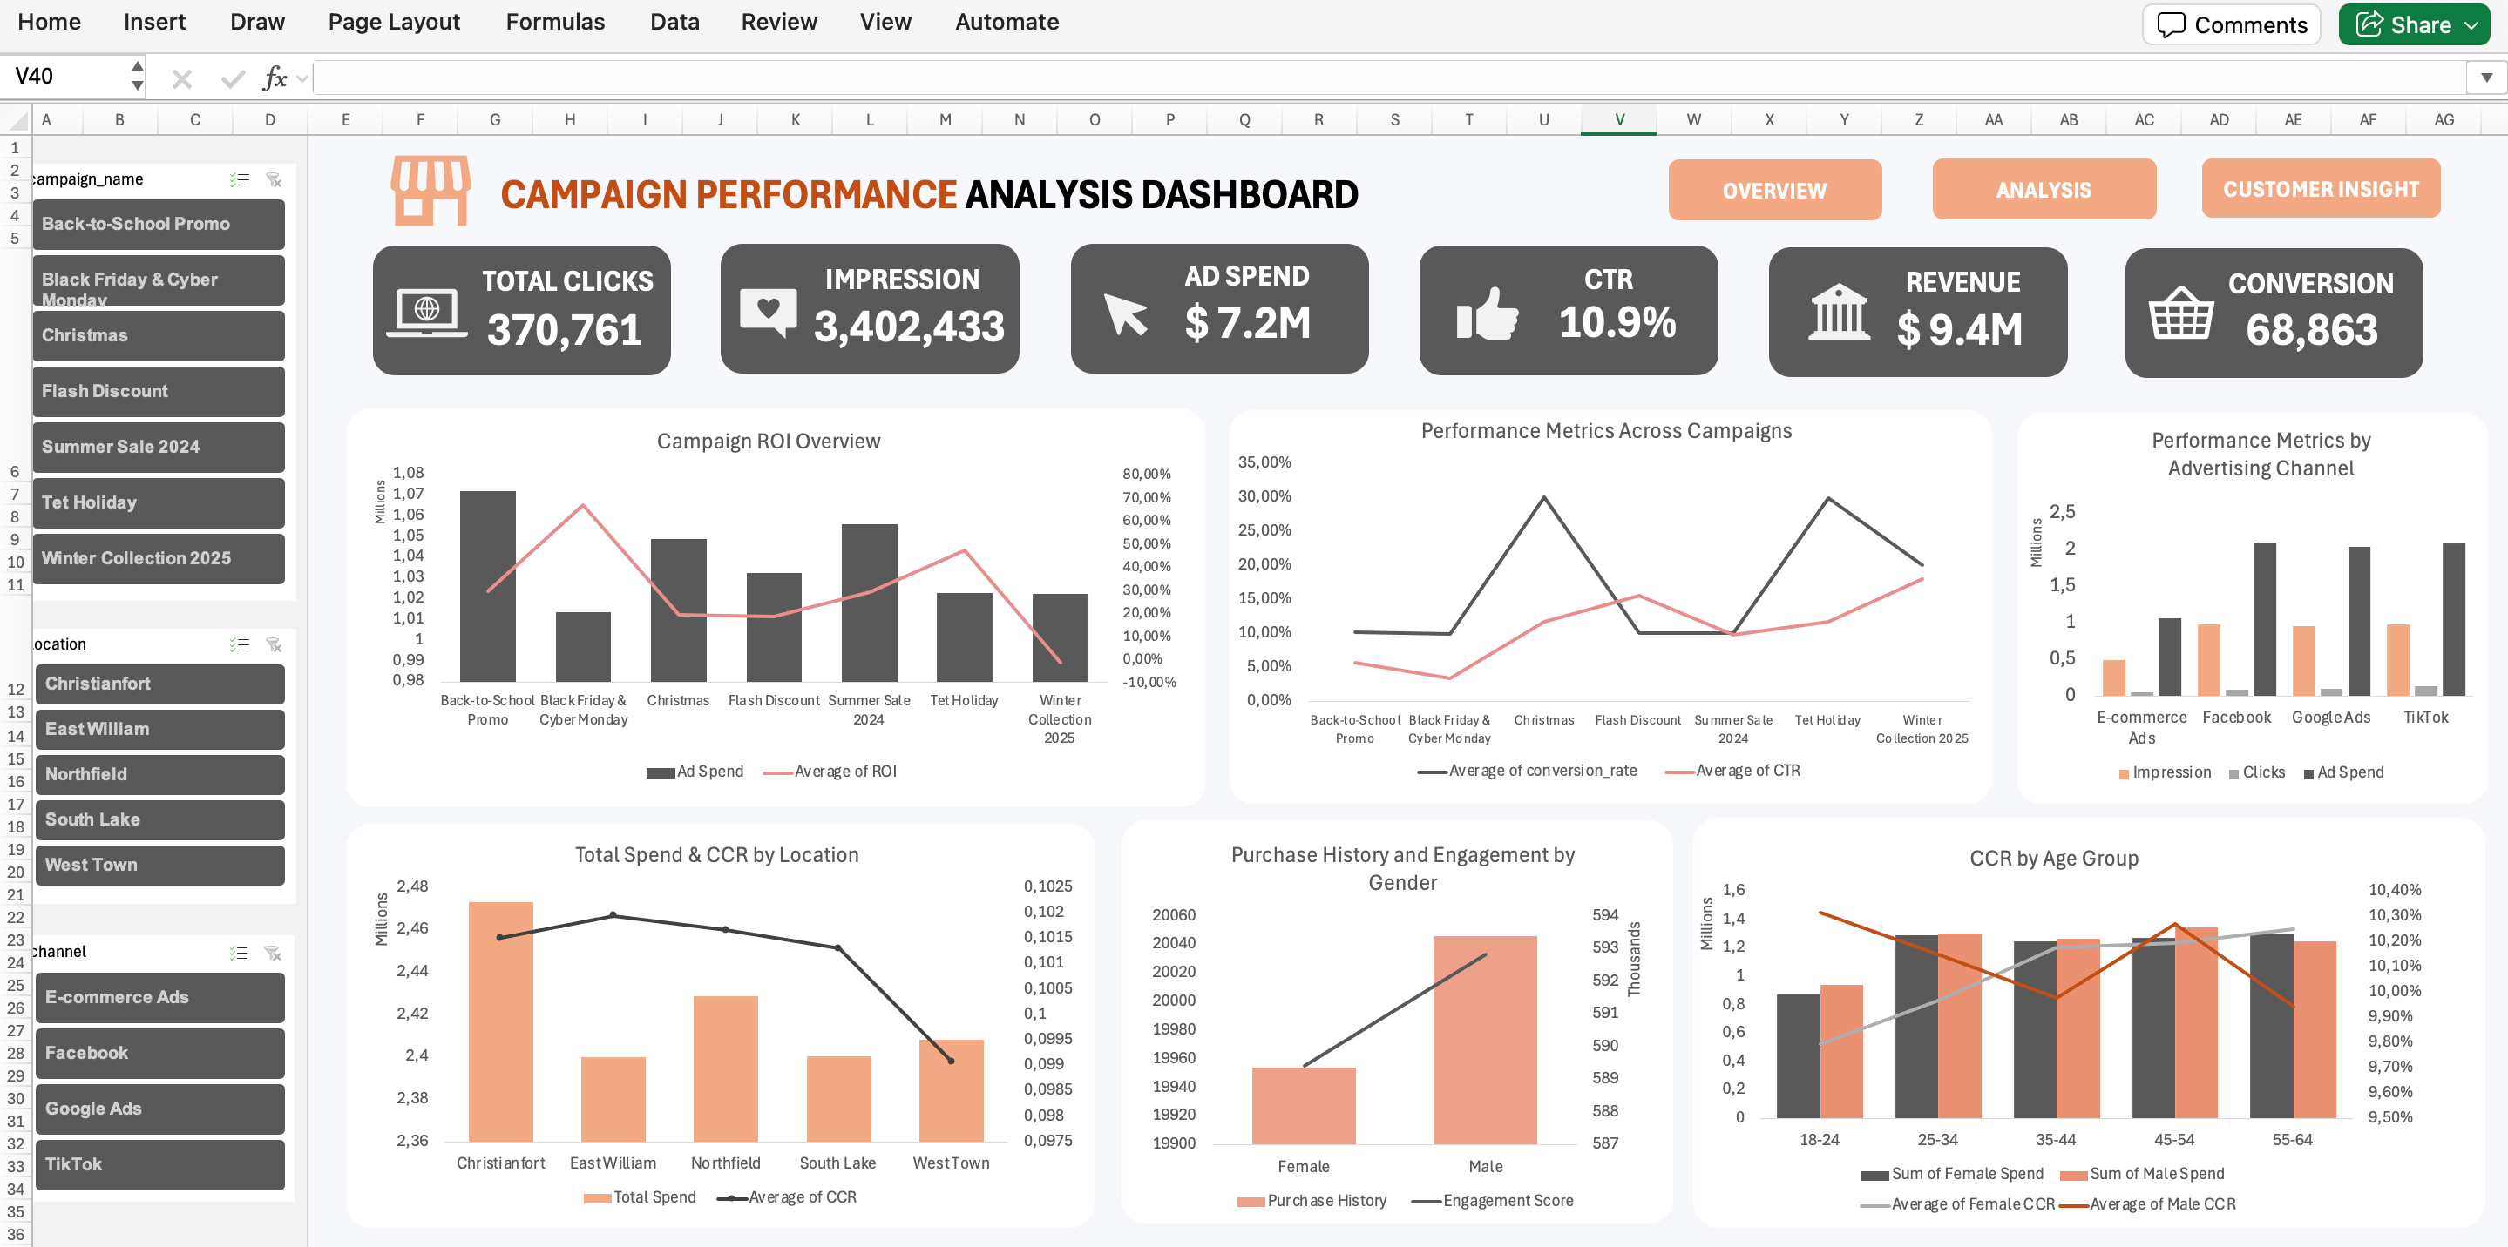Click the Insert Function fx icon
The image size is (2508, 1247).
(x=275, y=77)
